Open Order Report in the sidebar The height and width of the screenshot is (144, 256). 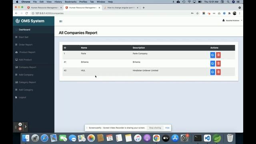tap(26, 45)
